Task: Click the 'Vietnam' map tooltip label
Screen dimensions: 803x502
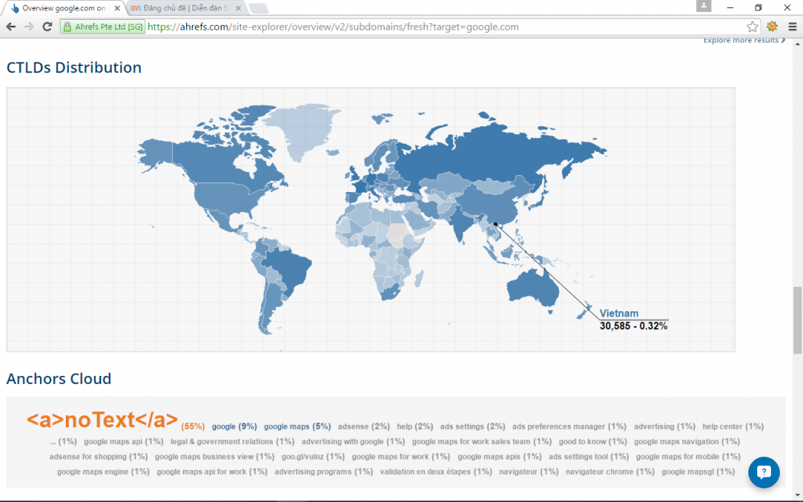Action: [x=618, y=313]
